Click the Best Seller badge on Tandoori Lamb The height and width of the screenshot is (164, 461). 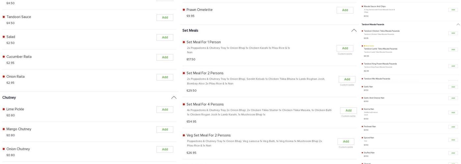(370, 46)
